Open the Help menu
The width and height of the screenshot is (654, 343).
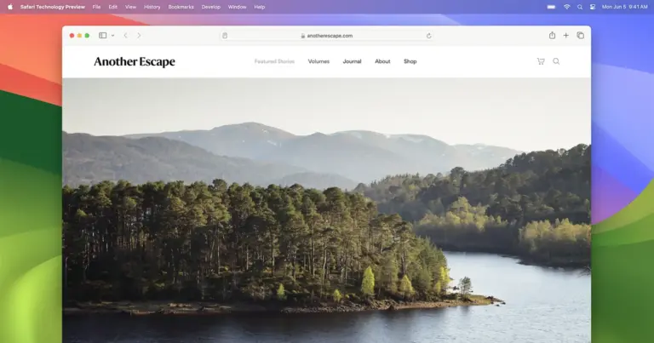(260, 7)
